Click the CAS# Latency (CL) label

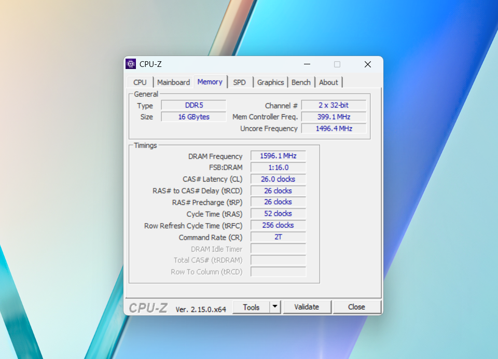(213, 179)
